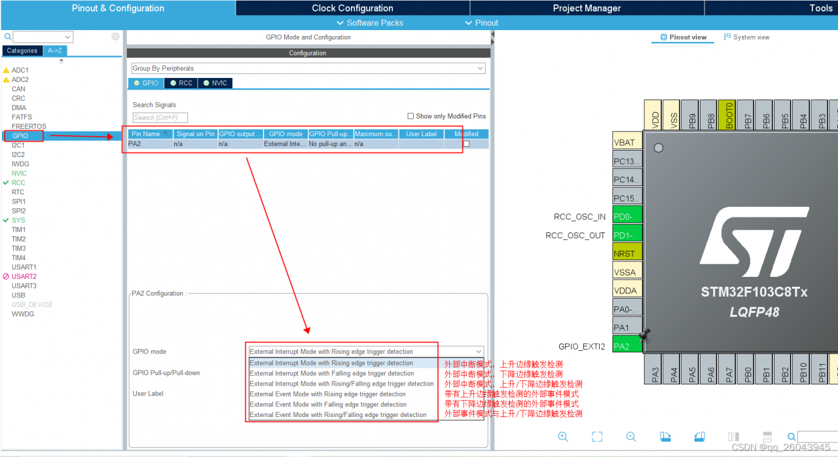Screen dimensions: 838x457
Task: Click the System view grid icon
Action: coord(727,37)
